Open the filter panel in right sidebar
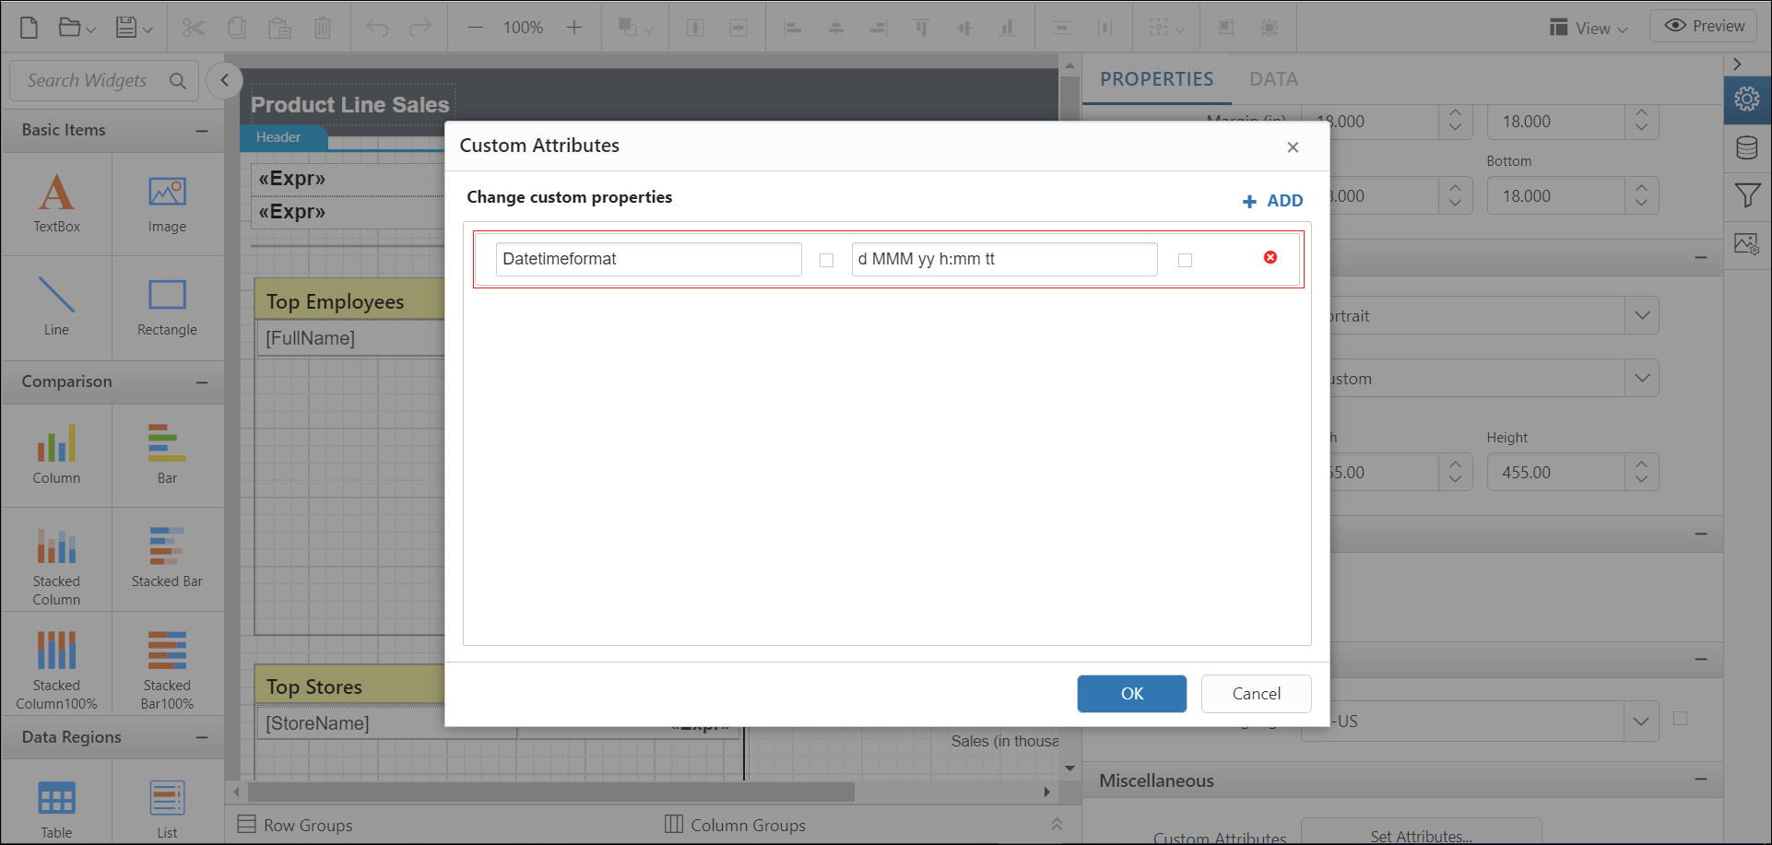 tap(1748, 195)
